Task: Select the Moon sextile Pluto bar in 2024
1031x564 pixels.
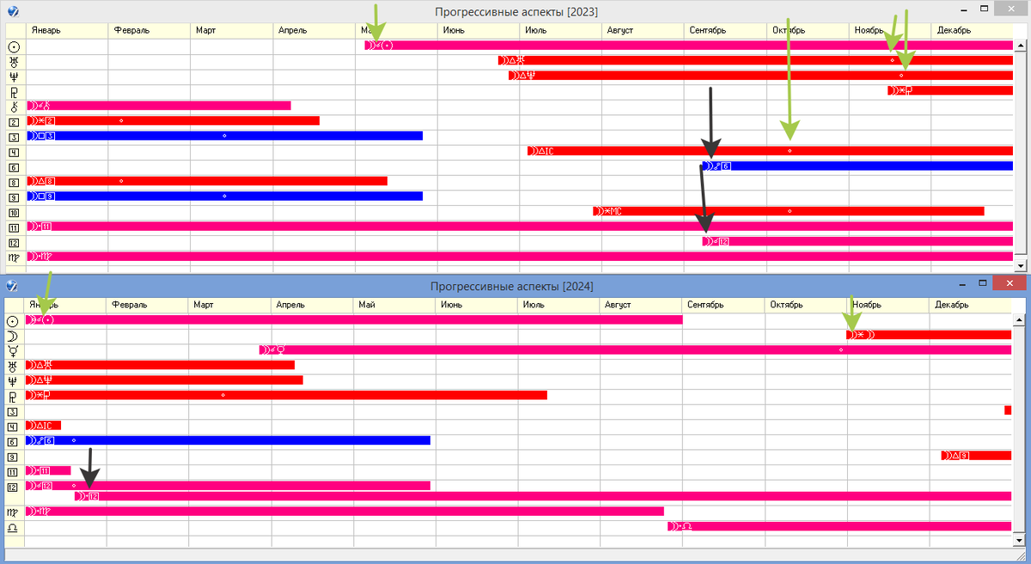Action: pos(286,395)
